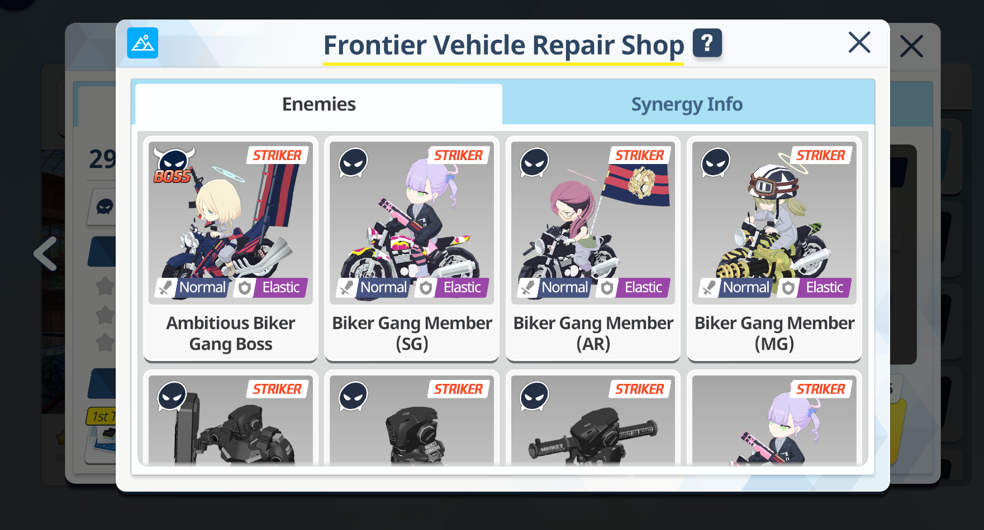Close the Frontier Vehicle Repair Shop dialog

[859, 42]
